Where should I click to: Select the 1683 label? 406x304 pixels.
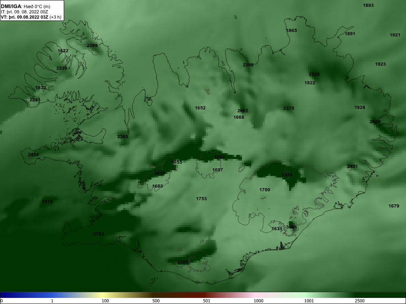[158, 186]
